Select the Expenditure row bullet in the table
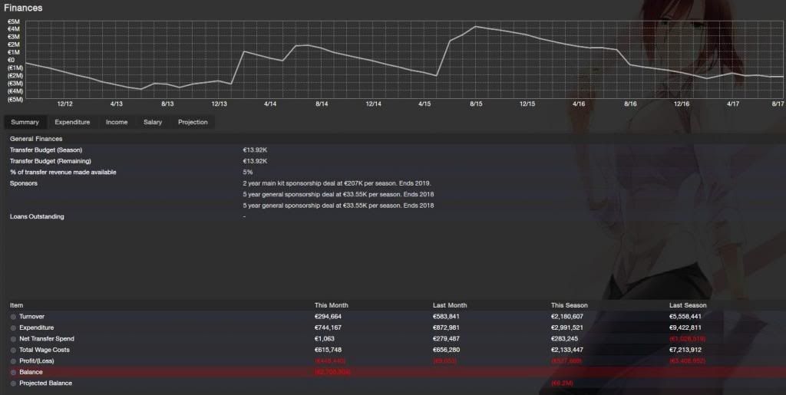This screenshot has height=395, width=786. [14, 328]
